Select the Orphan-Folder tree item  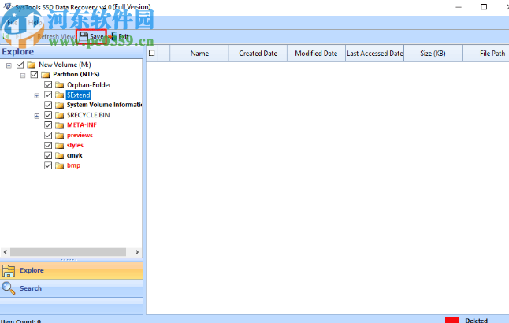click(x=89, y=85)
